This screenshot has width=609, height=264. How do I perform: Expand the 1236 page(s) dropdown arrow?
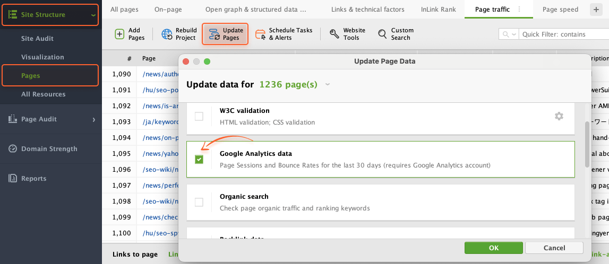tap(328, 84)
